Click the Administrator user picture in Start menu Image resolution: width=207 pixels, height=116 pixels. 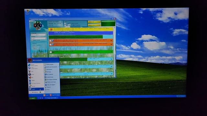pyautogui.click(x=30, y=60)
